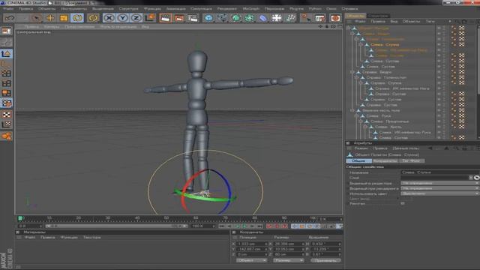Open the 'Использовать цвет' dropdown in Attributes
The height and width of the screenshot is (270, 480).
[x=440, y=193]
